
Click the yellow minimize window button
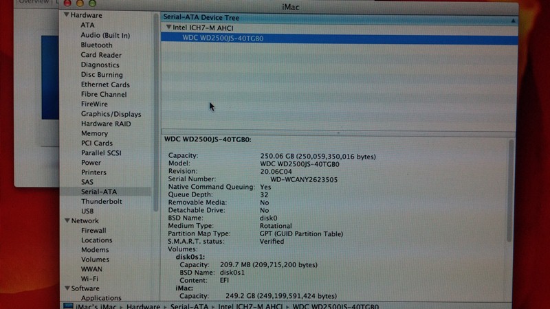pos(80,3)
